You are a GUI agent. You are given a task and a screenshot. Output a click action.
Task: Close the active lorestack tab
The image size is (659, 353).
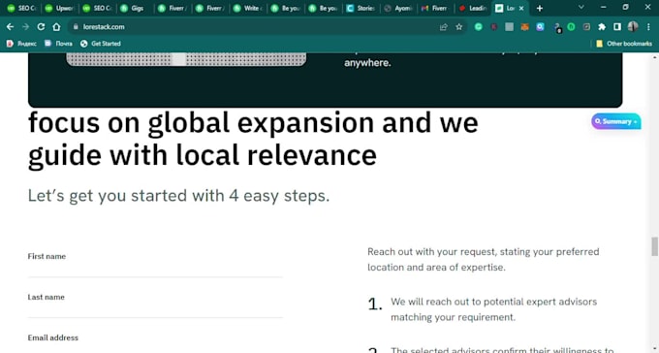click(521, 8)
